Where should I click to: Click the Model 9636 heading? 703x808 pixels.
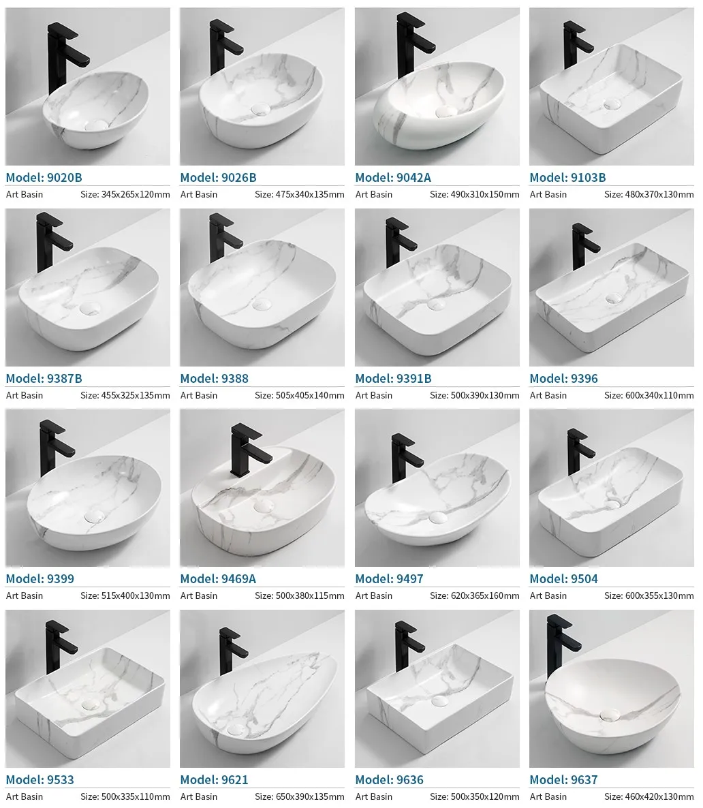pyautogui.click(x=389, y=779)
